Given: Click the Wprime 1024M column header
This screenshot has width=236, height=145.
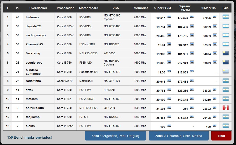Looking at the screenshot, I should 185,8.
